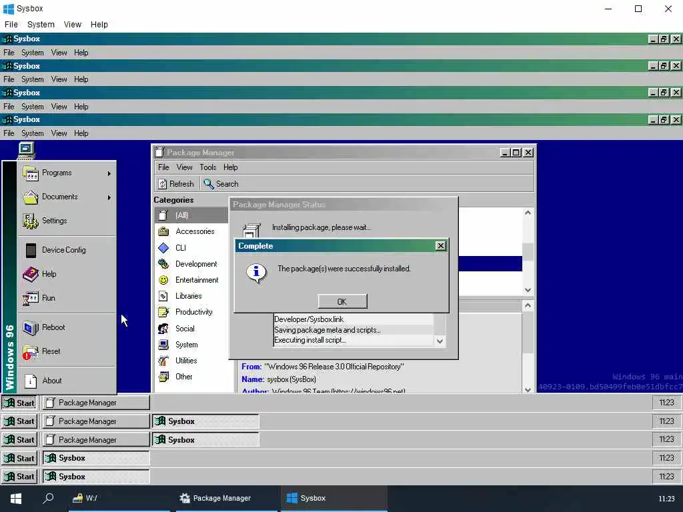Image resolution: width=683 pixels, height=512 pixels.
Task: Open View menu of outermost Sysbox window
Action: [72, 25]
